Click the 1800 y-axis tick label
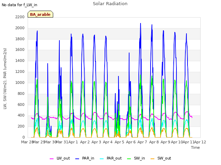 [20, 39]
